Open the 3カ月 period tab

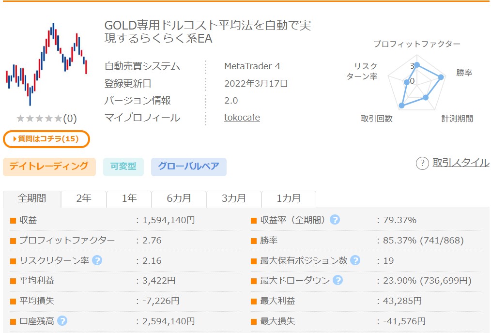click(234, 198)
